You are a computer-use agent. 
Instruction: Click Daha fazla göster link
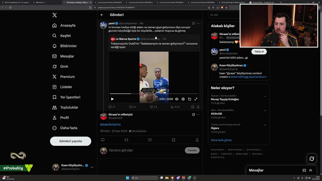221,140
